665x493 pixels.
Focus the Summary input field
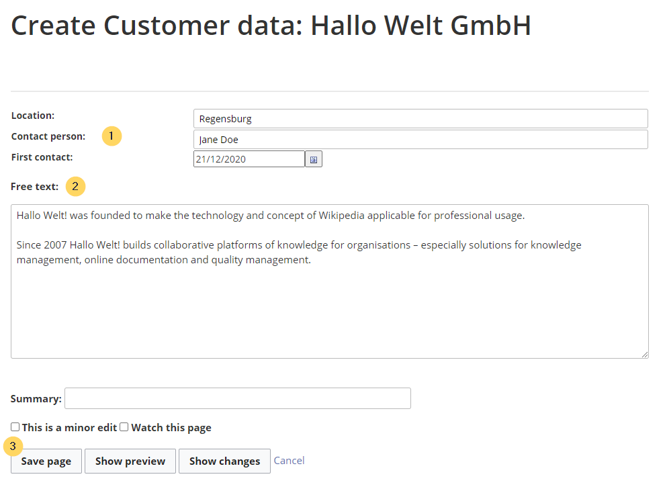click(238, 398)
